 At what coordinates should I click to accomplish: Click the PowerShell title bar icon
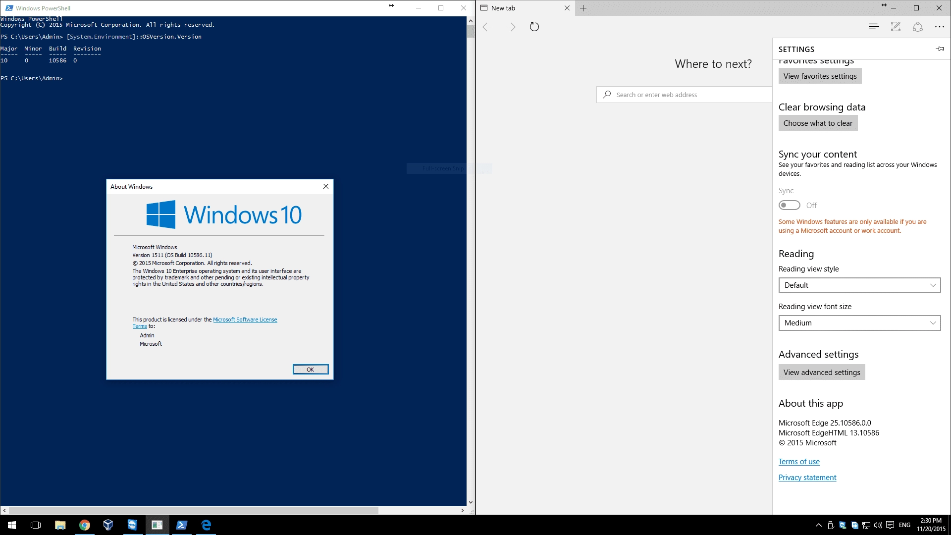click(9, 8)
